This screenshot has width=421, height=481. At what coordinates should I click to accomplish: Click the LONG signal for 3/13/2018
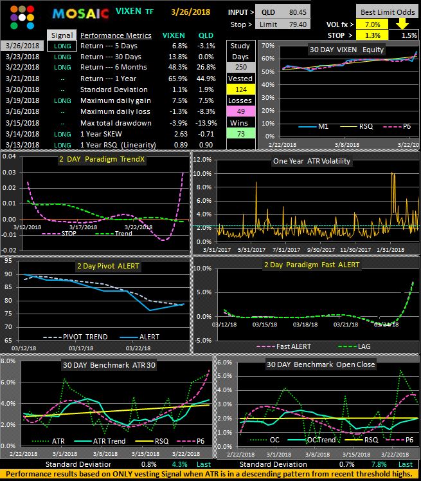[x=62, y=145]
